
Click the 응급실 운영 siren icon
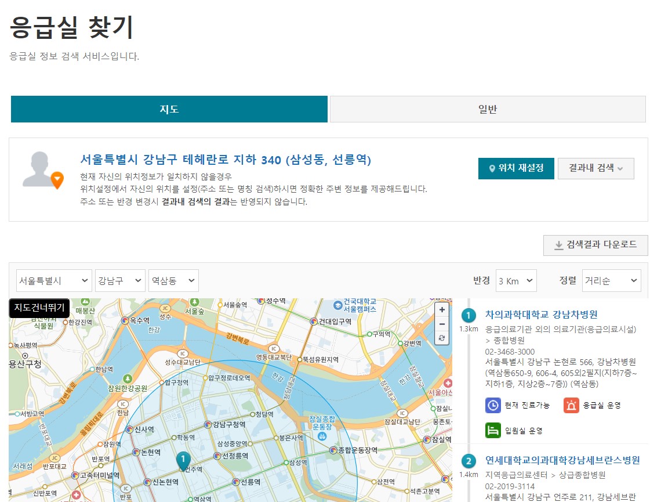click(x=571, y=405)
